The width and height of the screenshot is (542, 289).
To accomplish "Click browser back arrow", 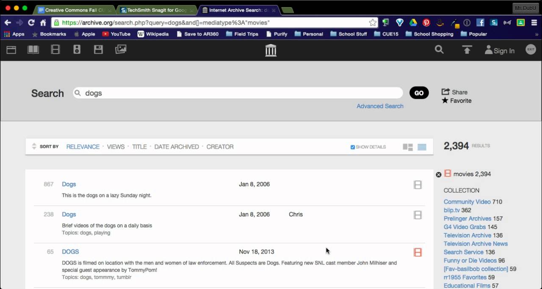I will pos(8,22).
